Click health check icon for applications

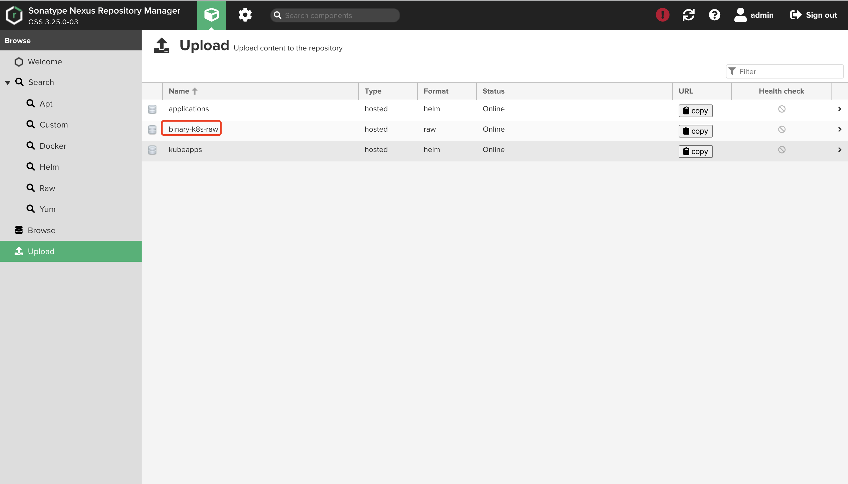pyautogui.click(x=782, y=109)
